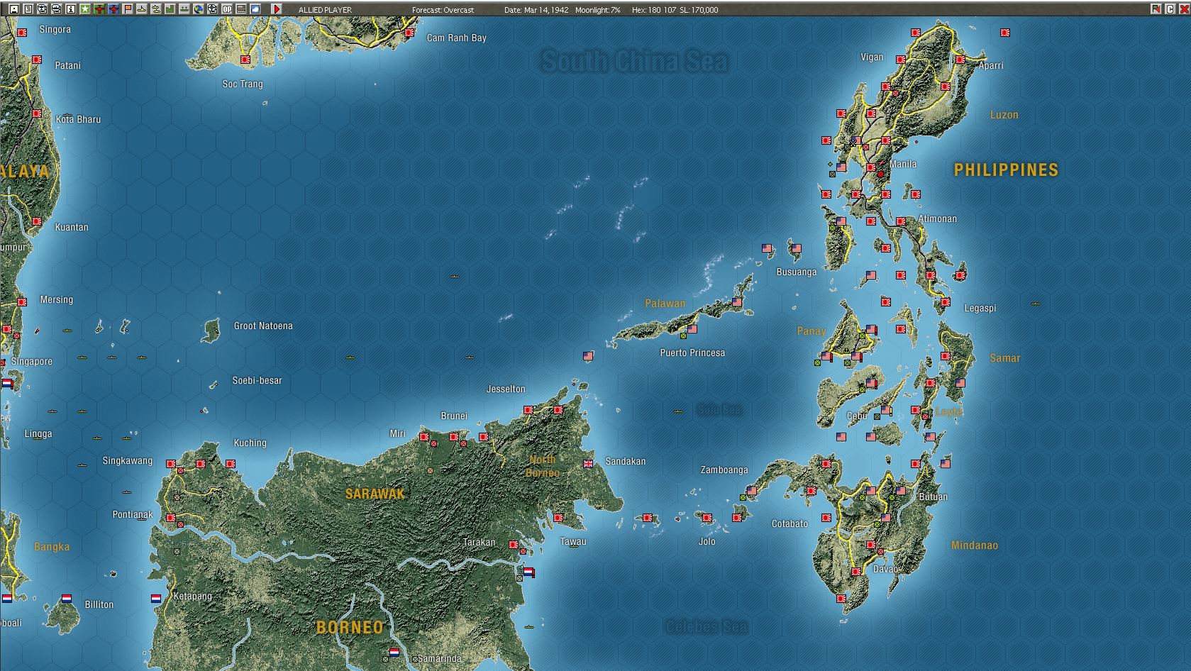
Task: Click the 'Tawau' map label
Action: coord(573,541)
